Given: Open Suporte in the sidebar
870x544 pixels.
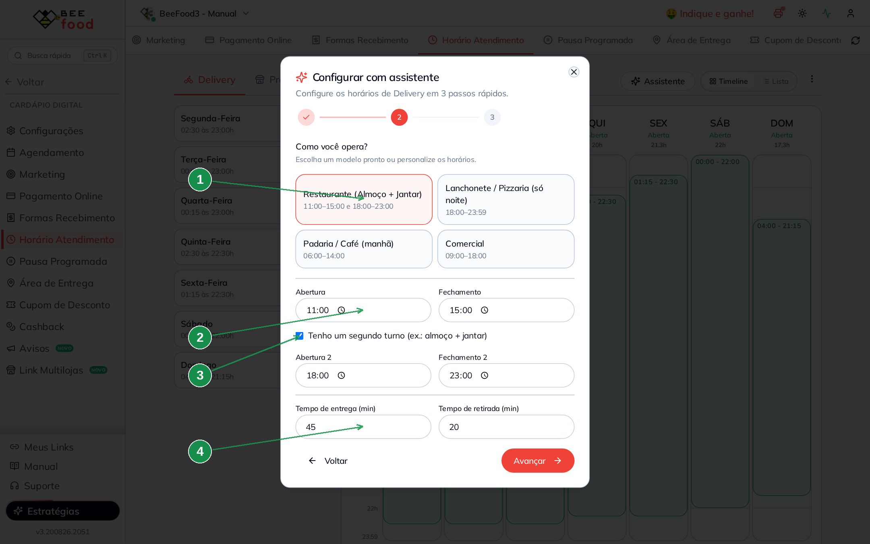Looking at the screenshot, I should [x=35, y=486].
